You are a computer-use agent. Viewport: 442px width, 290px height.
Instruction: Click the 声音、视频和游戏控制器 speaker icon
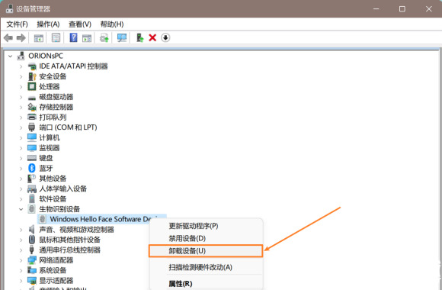pyautogui.click(x=32, y=229)
